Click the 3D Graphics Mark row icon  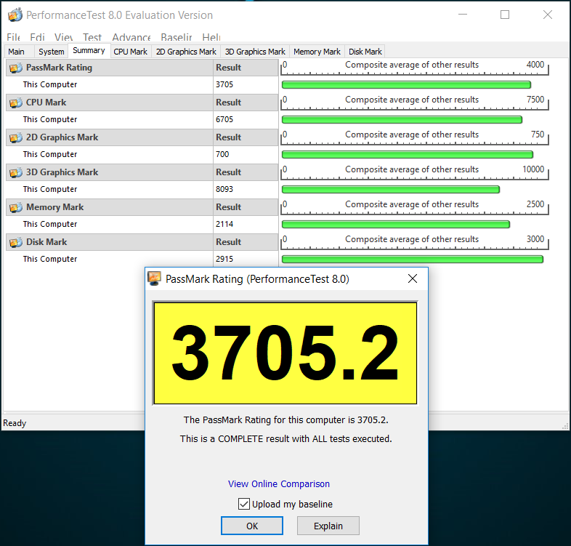(x=16, y=172)
